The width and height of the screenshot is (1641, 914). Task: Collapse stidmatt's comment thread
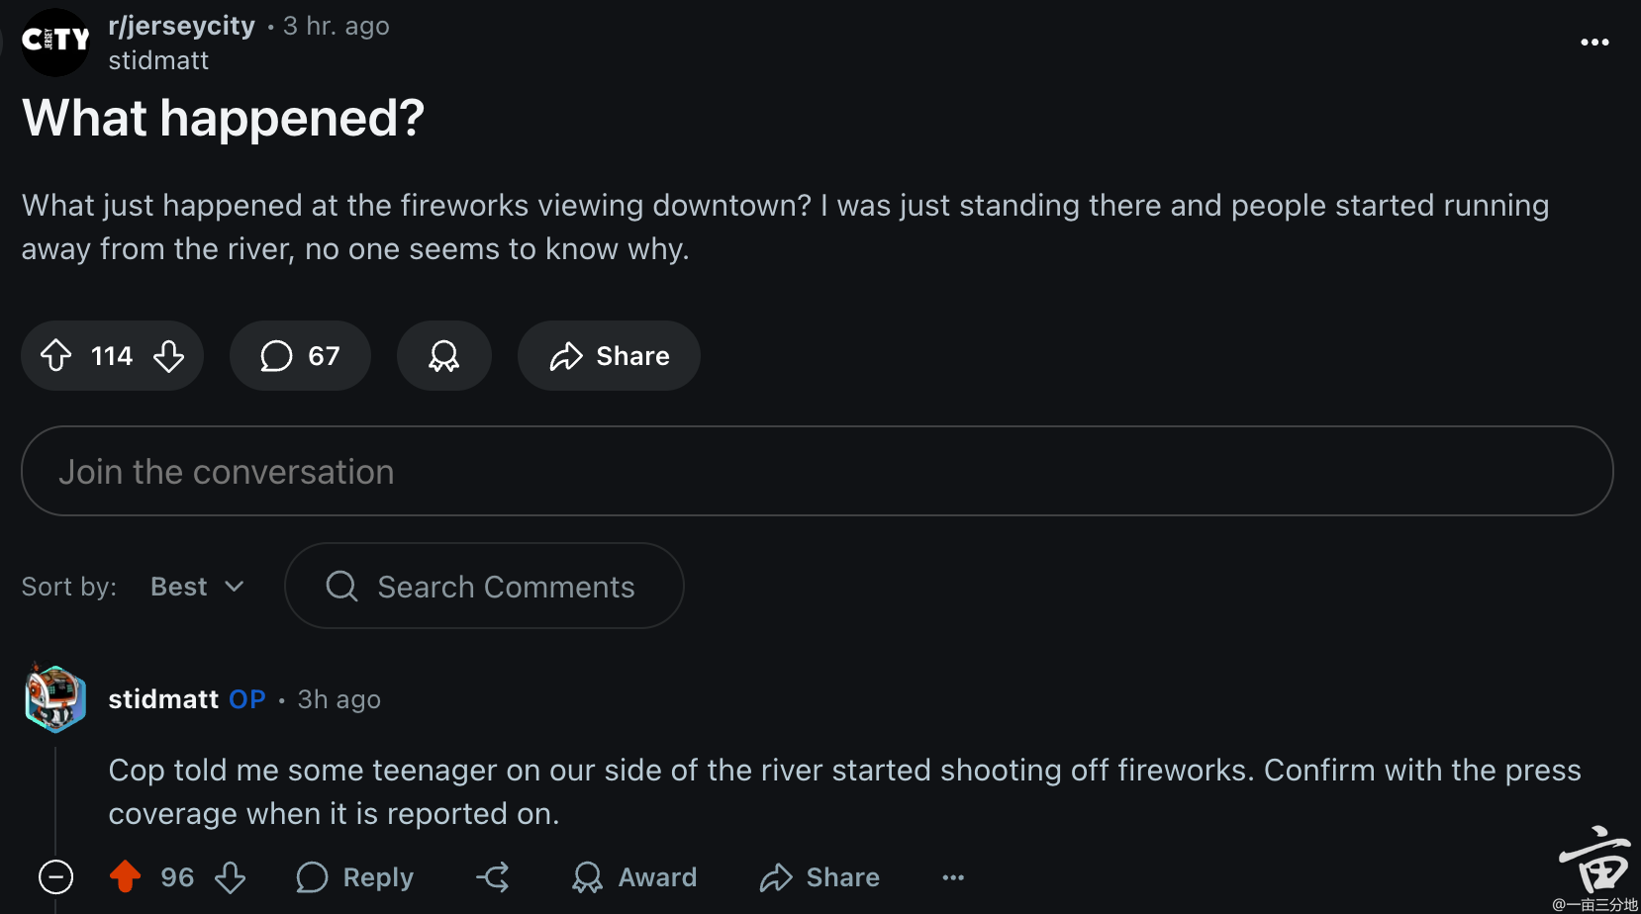click(55, 876)
